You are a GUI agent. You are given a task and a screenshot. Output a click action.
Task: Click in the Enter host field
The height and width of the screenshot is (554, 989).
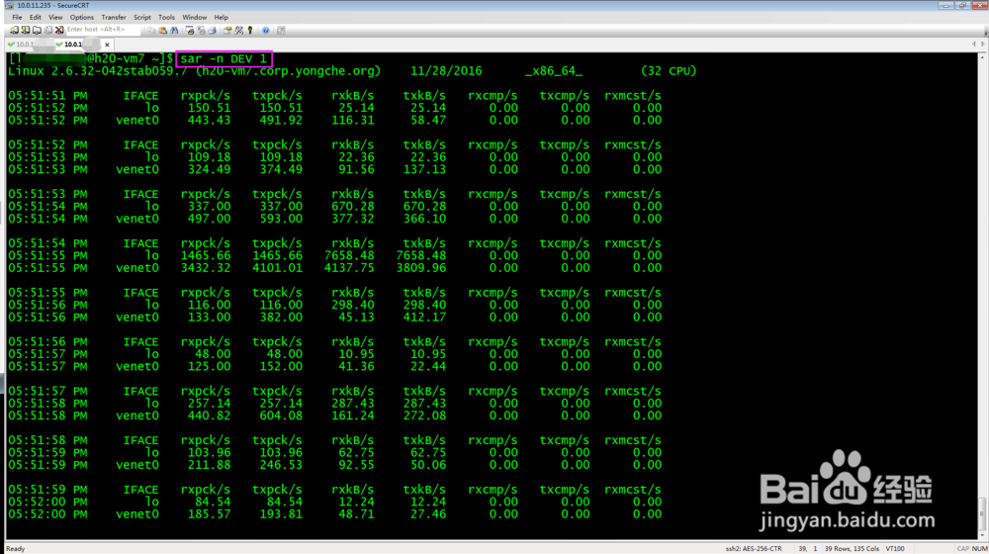pyautogui.click(x=103, y=30)
